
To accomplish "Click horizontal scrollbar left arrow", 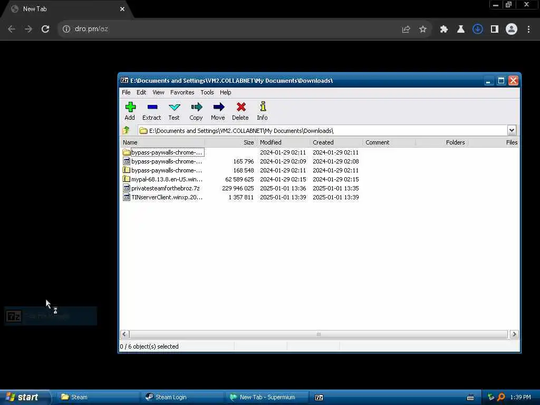I will [x=124, y=334].
